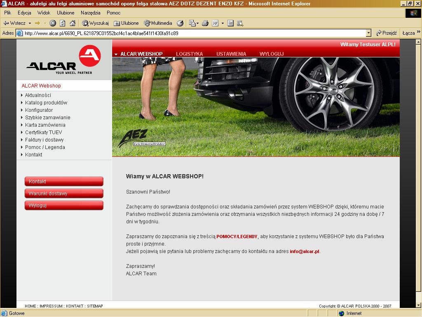Open KONTAKT footer link

click(75, 306)
